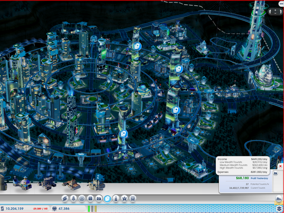The height and width of the screenshot is (213, 284).
Task: Open the lighthouse Landmarks icon
Action: point(116,198)
